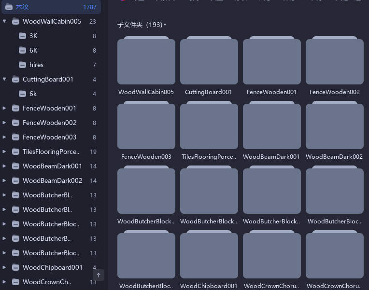Screen dimensions: 369x290
Task: Click the 木纹 folder icon in the sidebar
Action: [x=9, y=7]
